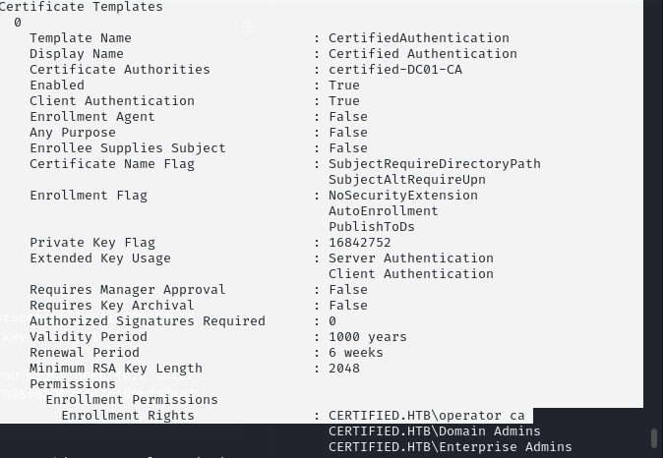The height and width of the screenshot is (458, 663).
Task: Click the terminal scrollbar thumb
Action: (x=653, y=437)
